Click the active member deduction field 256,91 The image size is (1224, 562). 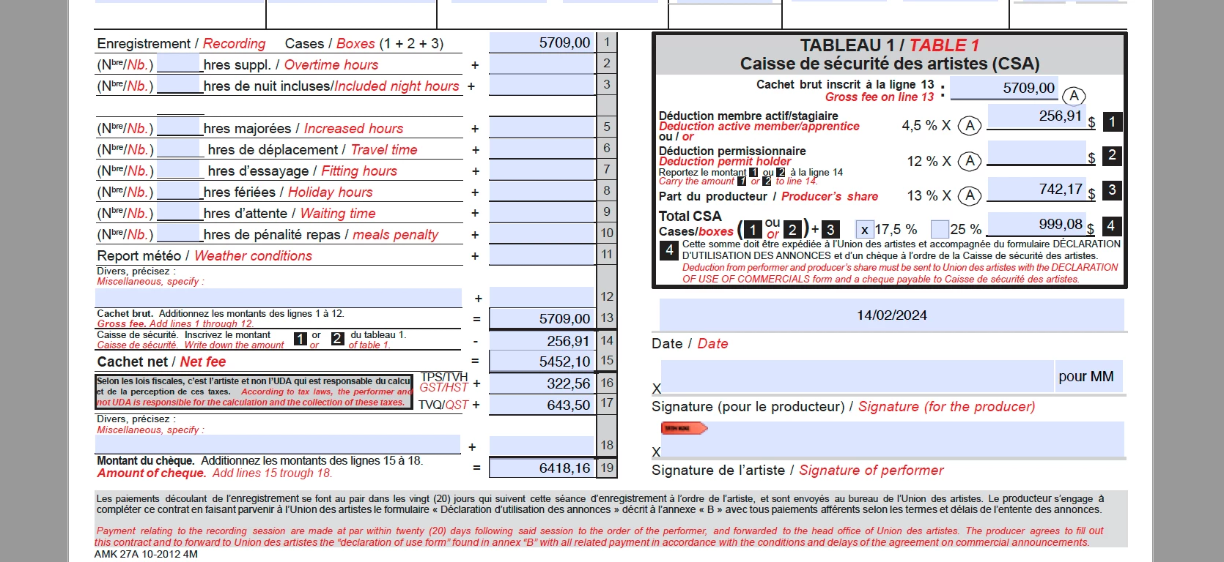pos(1036,116)
